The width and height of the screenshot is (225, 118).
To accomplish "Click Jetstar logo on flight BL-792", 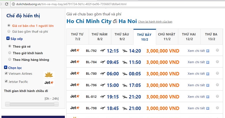I will click(75, 50).
